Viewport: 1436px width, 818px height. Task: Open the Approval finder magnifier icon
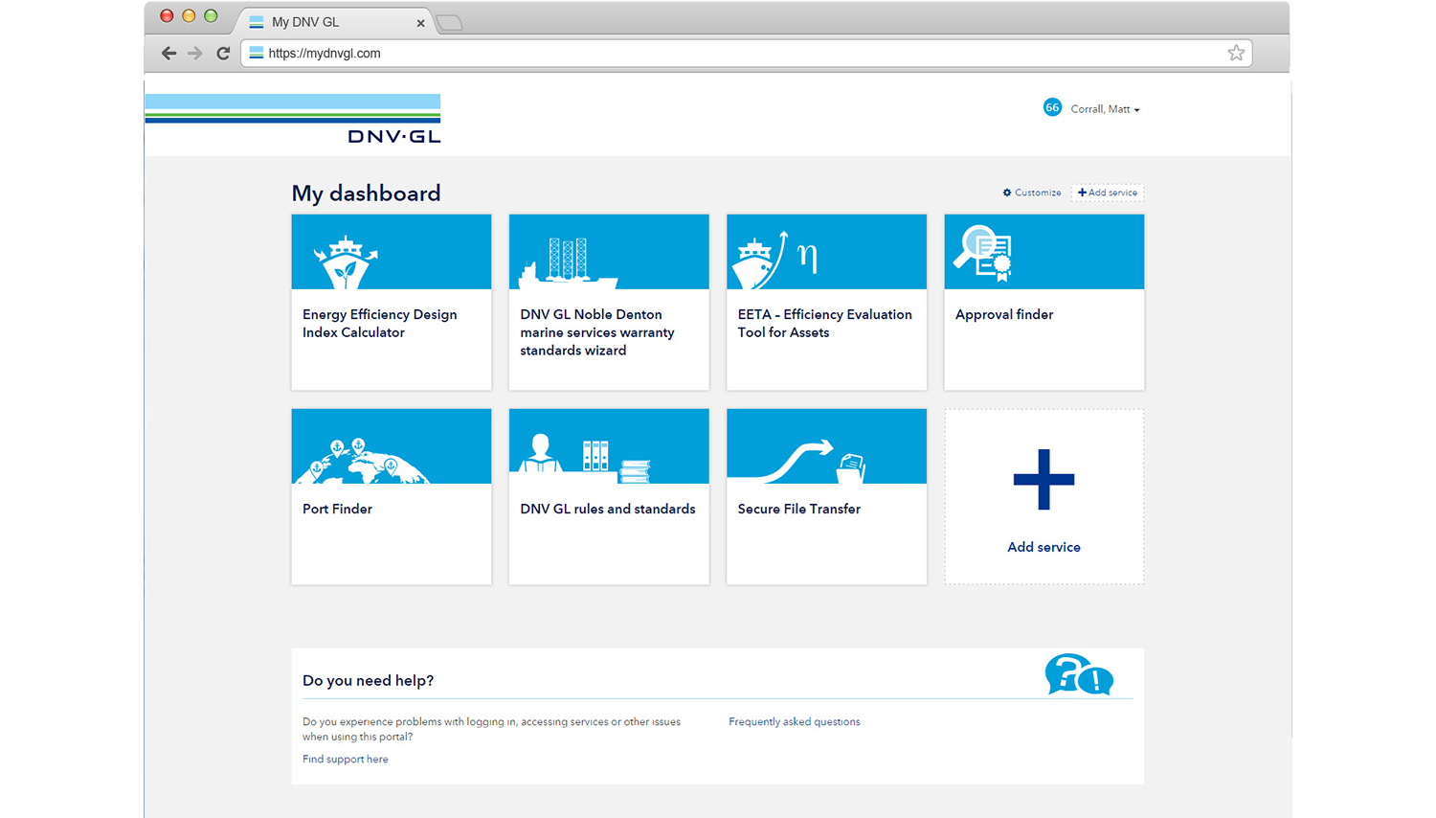pyautogui.click(x=983, y=253)
